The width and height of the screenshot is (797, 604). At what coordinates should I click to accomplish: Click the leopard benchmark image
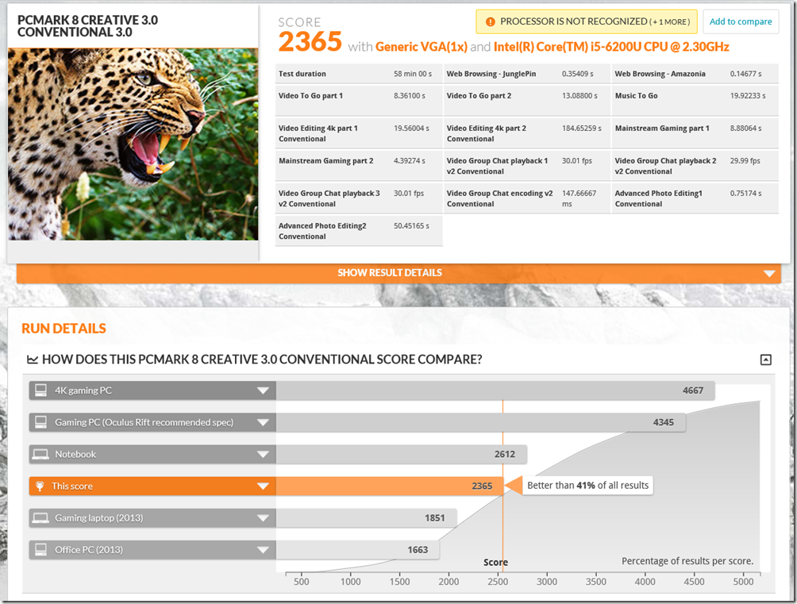(133, 144)
